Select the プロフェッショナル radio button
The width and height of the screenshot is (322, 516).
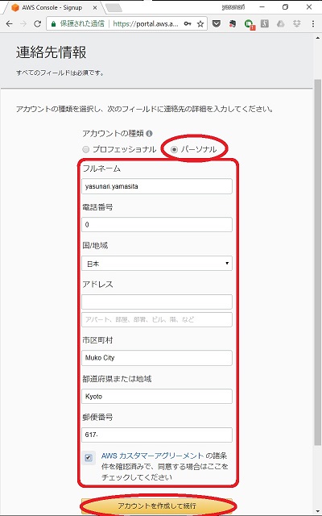[86, 149]
